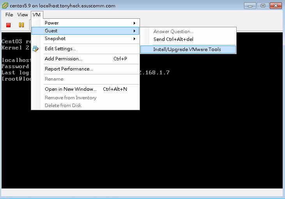This screenshot has height=199, width=285.
Task: Open the View menu
Action: (x=23, y=15)
